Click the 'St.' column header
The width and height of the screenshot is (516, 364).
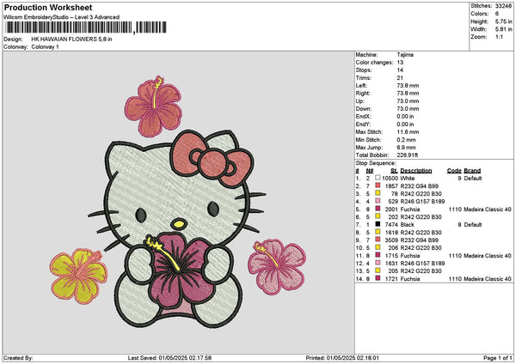click(x=394, y=171)
